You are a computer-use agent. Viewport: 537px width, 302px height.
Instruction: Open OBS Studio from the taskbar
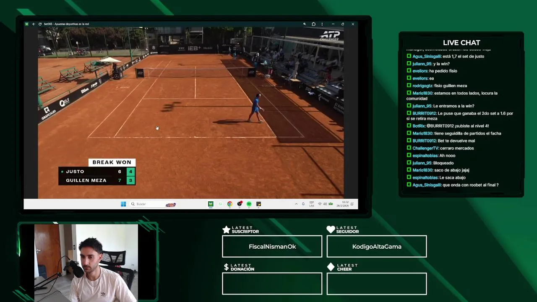click(x=240, y=204)
